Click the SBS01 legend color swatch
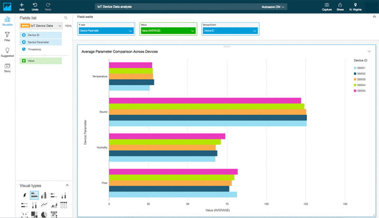Image resolution: width=379 pixels, height=218 pixels. click(355, 68)
